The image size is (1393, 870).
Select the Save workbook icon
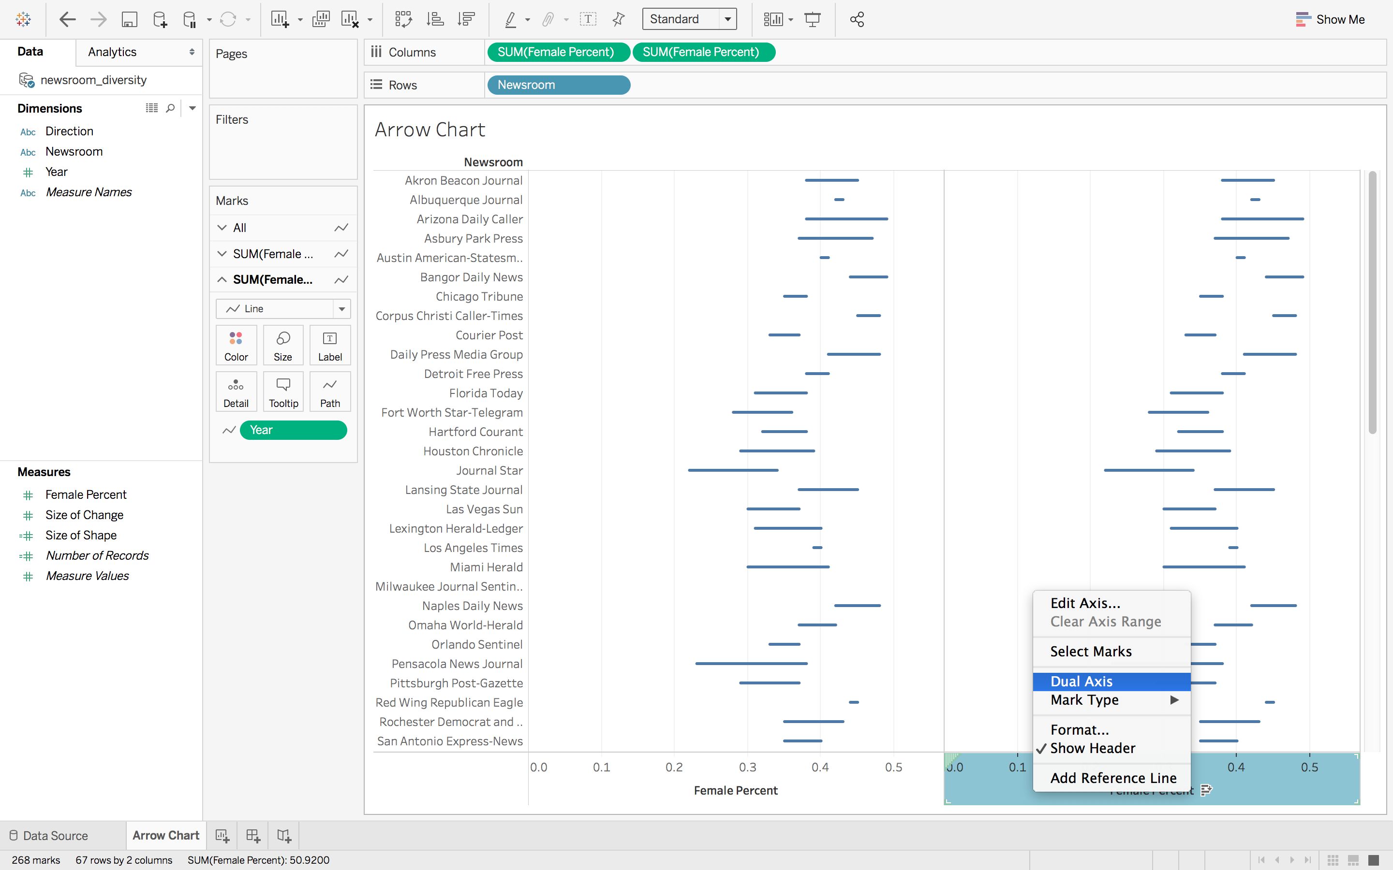(129, 19)
